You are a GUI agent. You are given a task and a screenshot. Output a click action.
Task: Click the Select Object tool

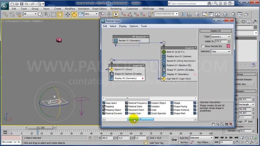pyautogui.click(x=40, y=15)
